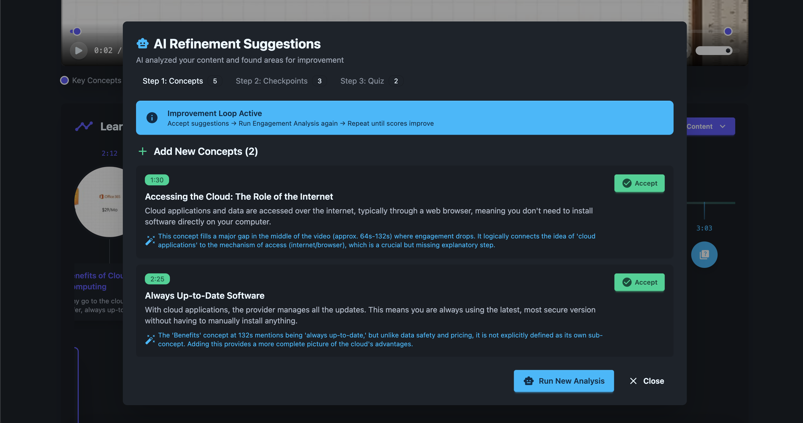Image resolution: width=803 pixels, height=423 pixels.
Task: Toggle the Key Concepts radio indicator
Action: [x=64, y=80]
